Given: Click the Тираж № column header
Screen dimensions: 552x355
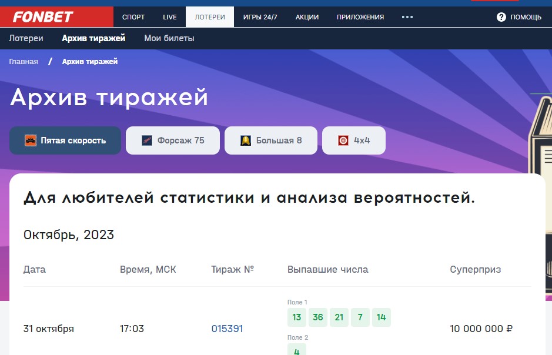Looking at the screenshot, I should pos(232,270).
